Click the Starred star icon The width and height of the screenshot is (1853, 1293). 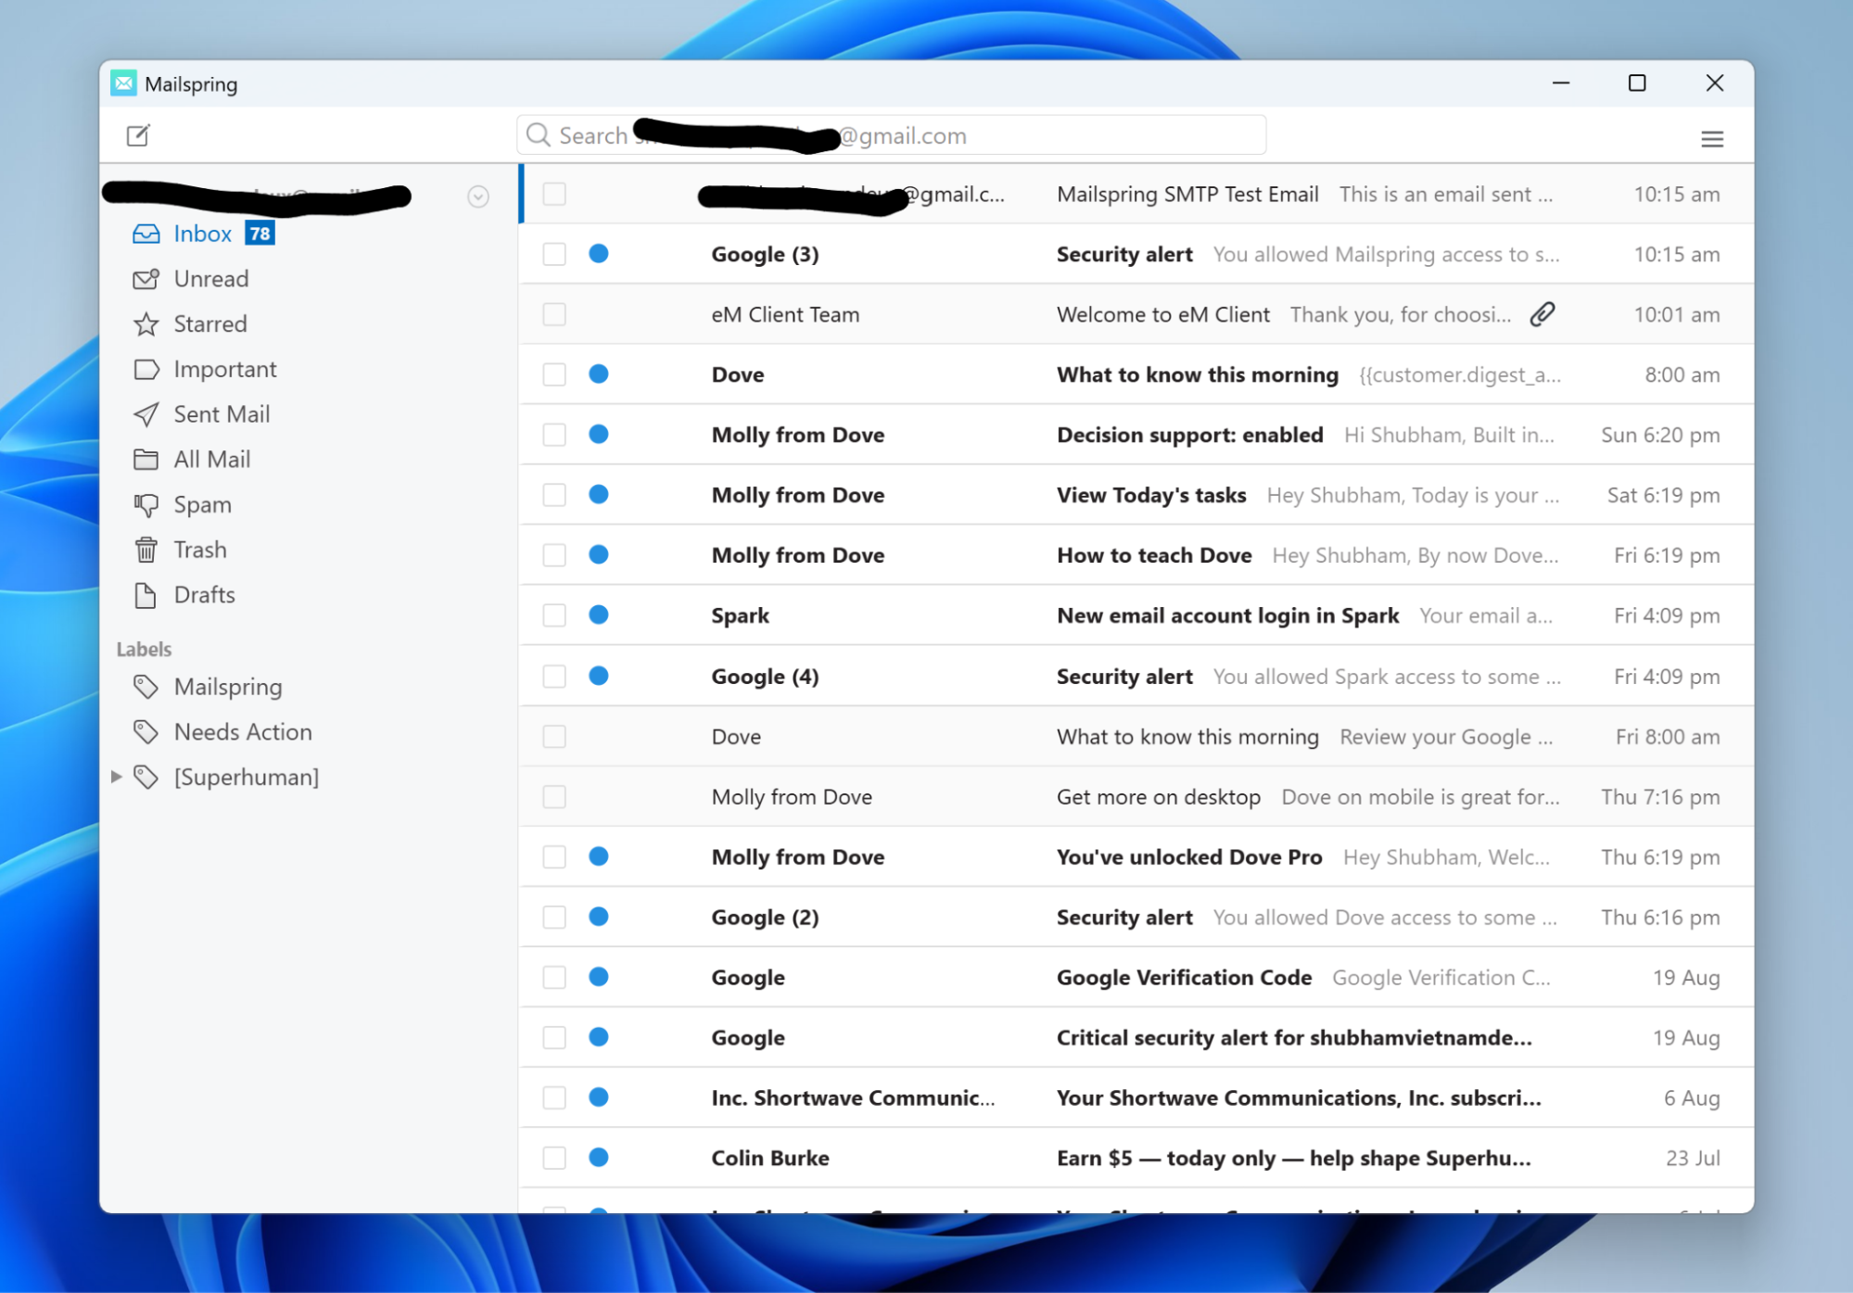point(146,324)
